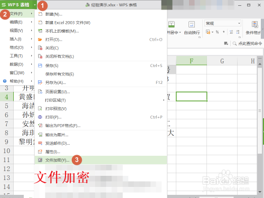Click the 属性(I) properties icon
The width and height of the screenshot is (264, 198).
(40, 152)
